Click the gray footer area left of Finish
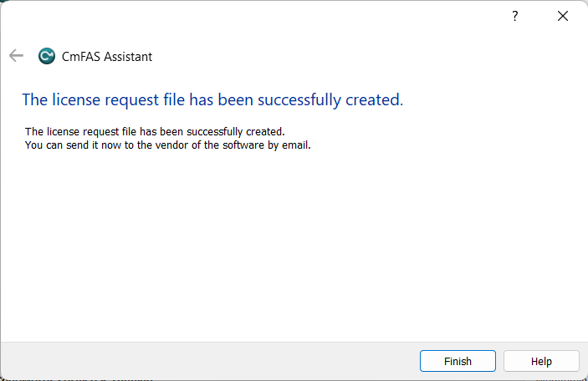Screen dimensions: 588x381 pos(209,361)
